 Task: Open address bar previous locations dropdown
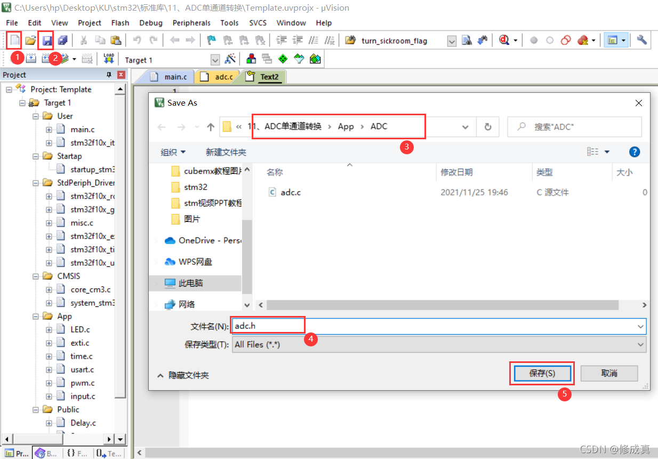point(466,127)
